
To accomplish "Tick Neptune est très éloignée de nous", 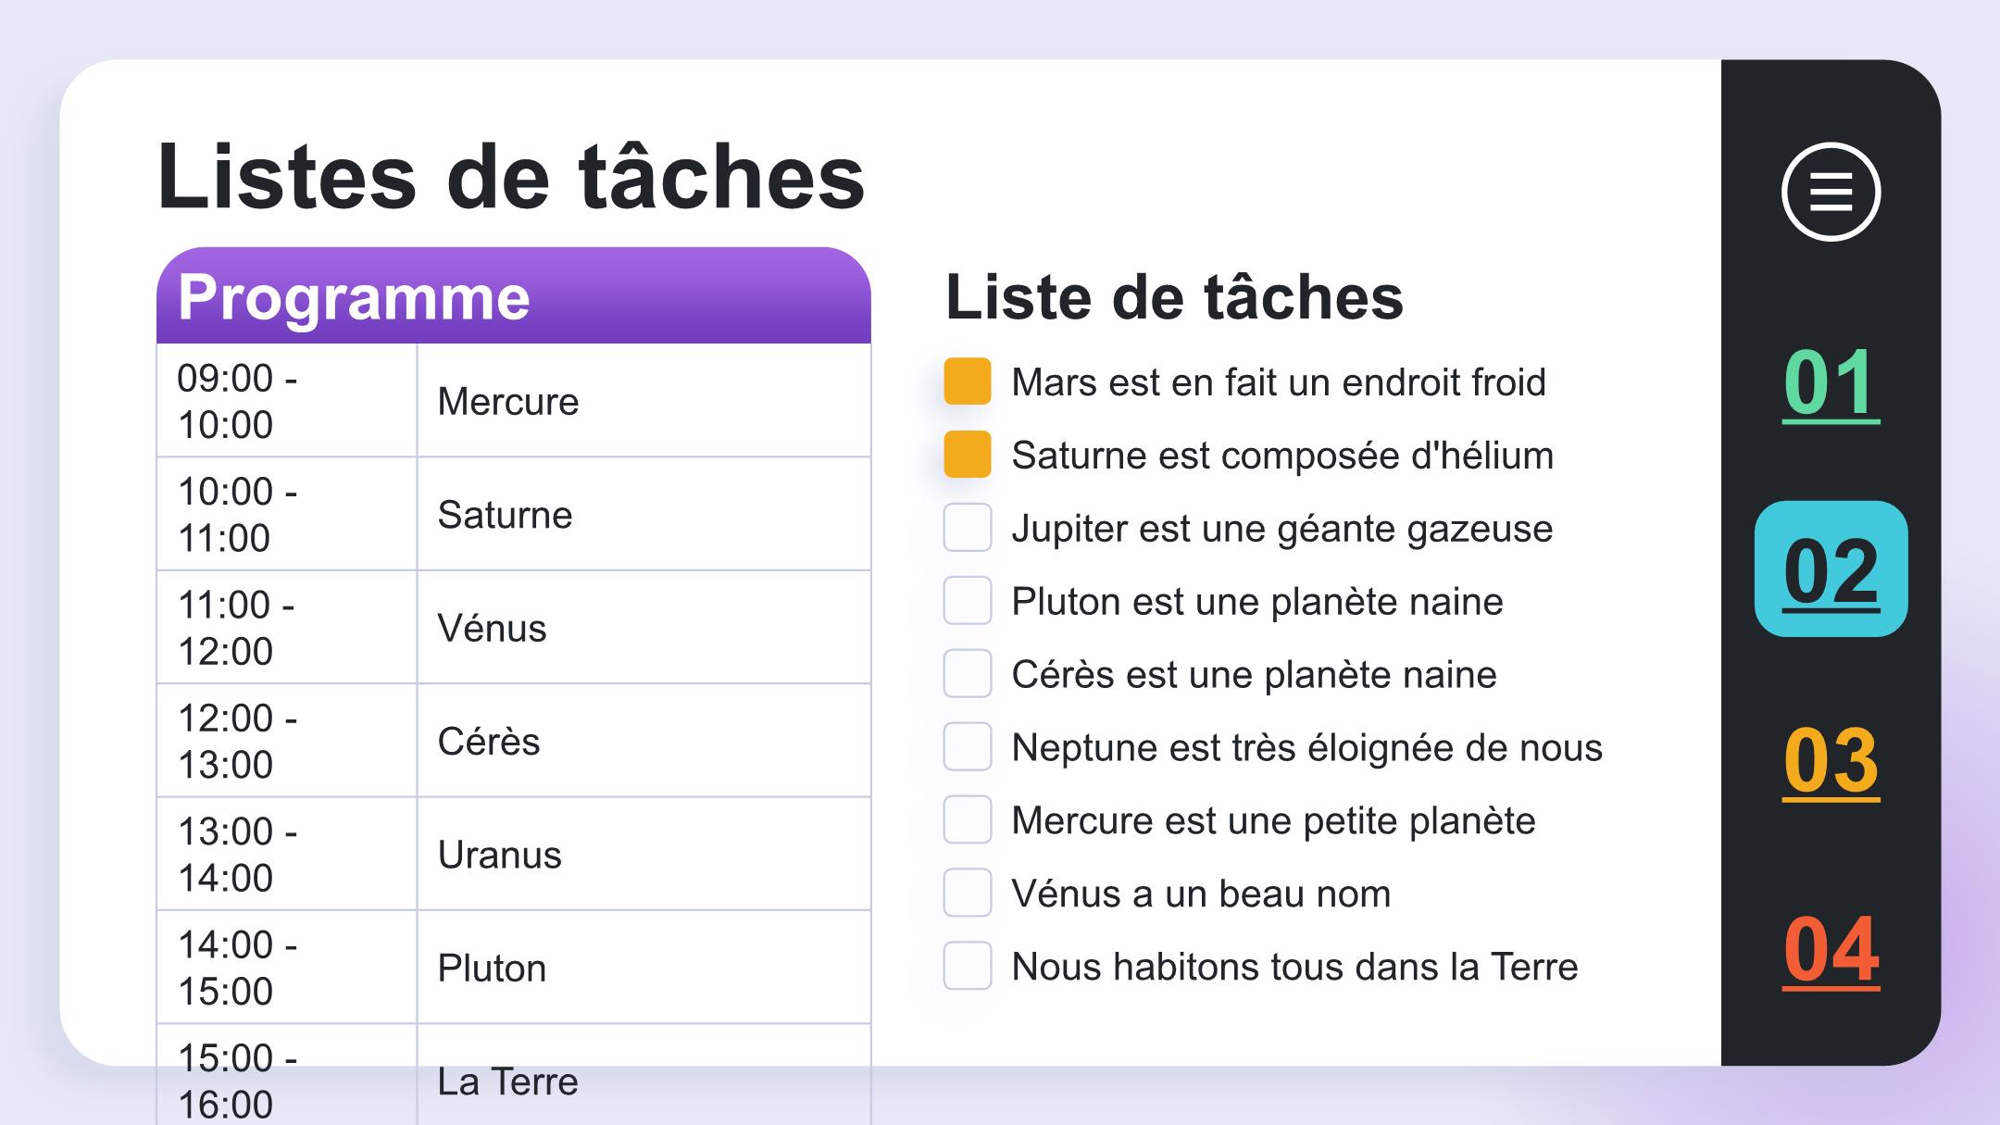I will 967,746.
